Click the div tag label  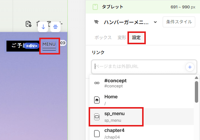click(x=32, y=46)
